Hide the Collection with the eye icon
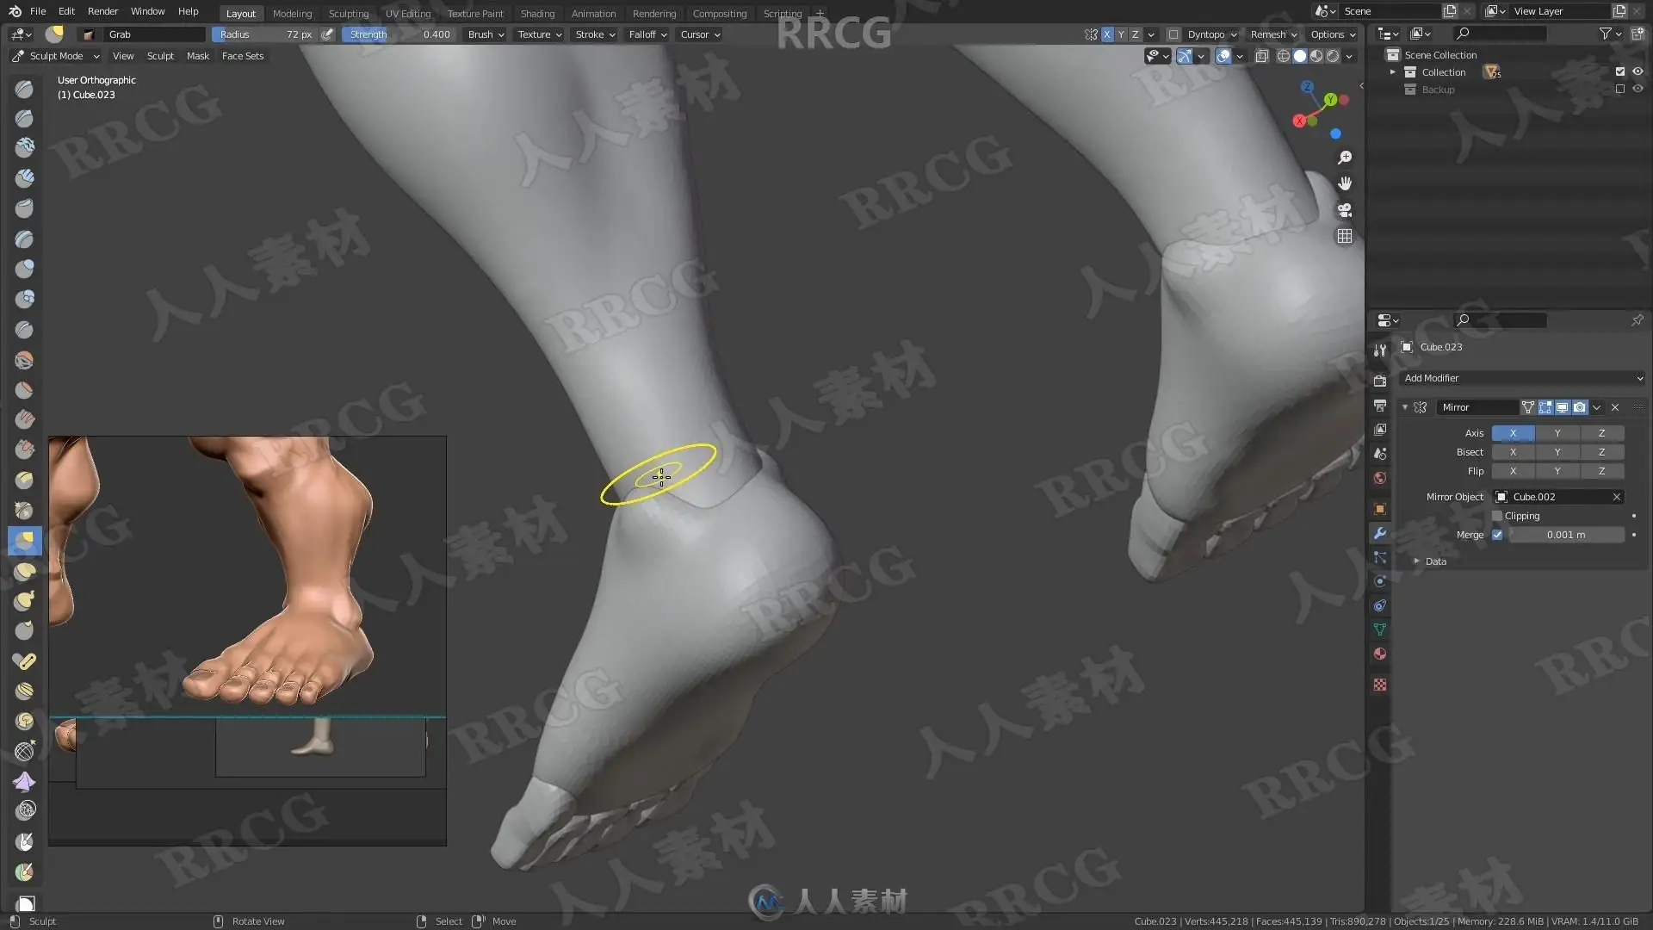1653x930 pixels. click(x=1638, y=72)
